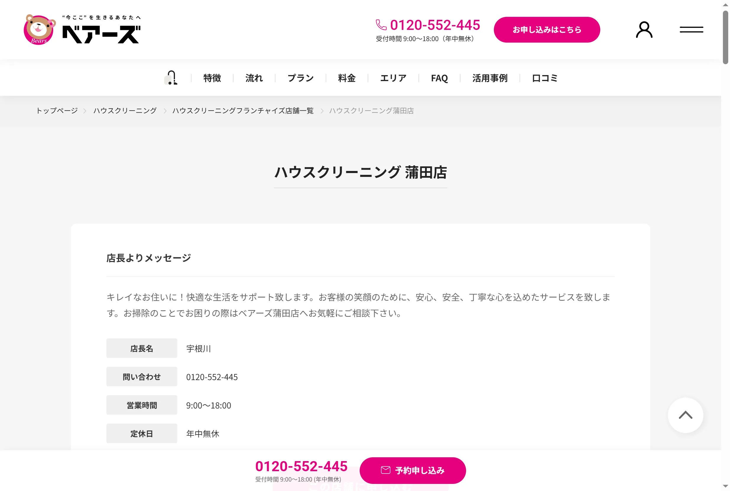Go to ハウスクリーニング breadcrumb link

[x=125, y=111]
